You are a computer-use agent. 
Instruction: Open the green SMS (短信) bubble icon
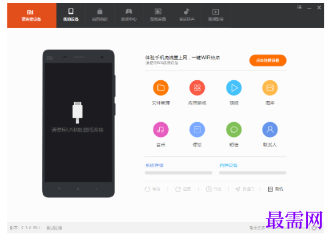pyautogui.click(x=233, y=130)
